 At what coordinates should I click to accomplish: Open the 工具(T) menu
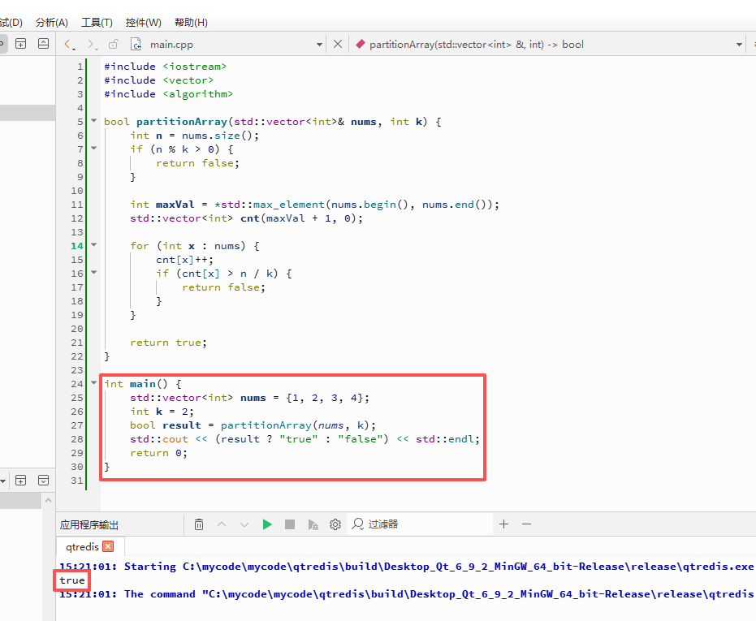(97, 23)
